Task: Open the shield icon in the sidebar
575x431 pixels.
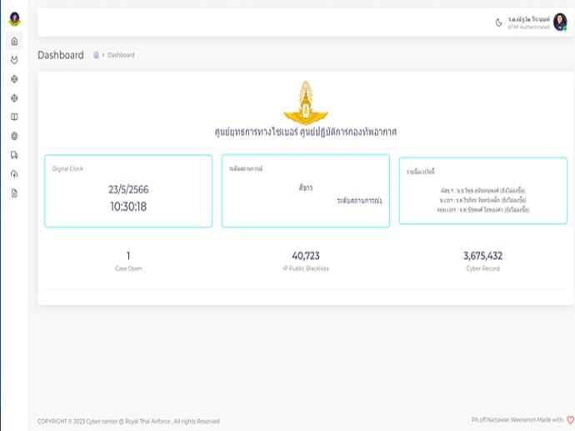Action: click(14, 60)
